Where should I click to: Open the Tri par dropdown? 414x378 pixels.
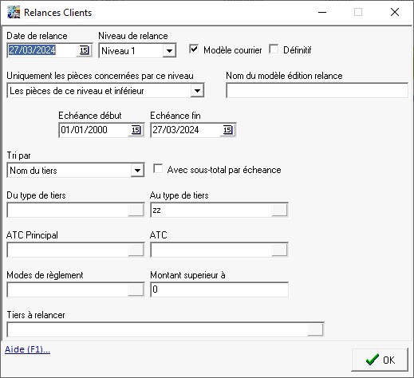click(137, 170)
